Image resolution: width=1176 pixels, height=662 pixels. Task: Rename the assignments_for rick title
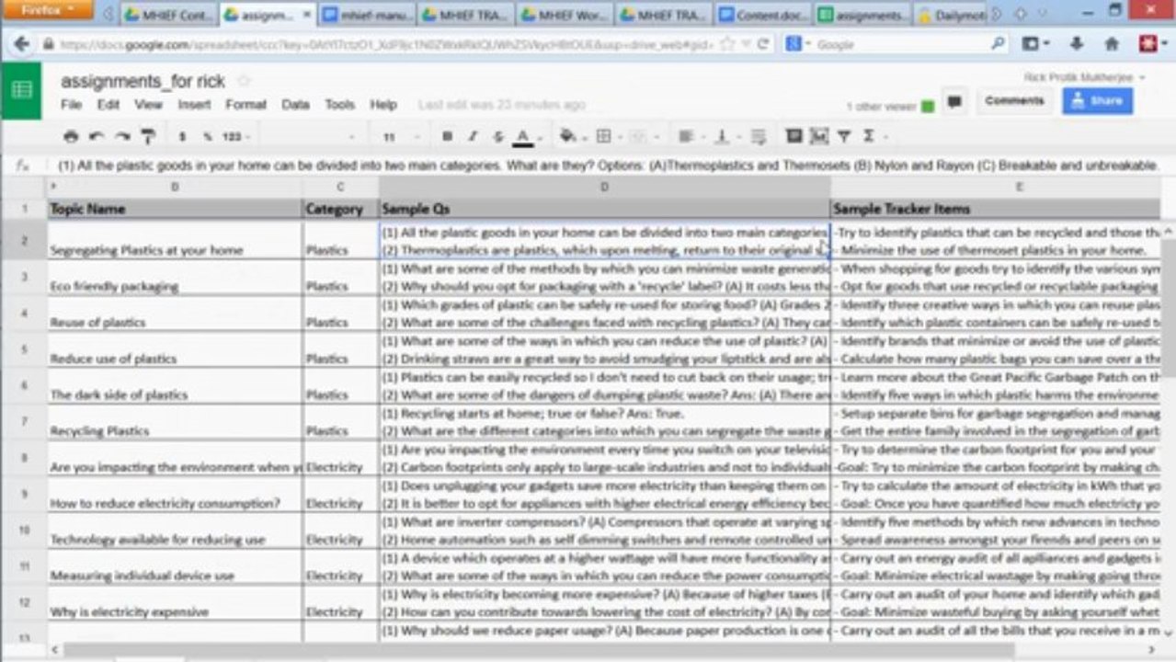pyautogui.click(x=143, y=81)
